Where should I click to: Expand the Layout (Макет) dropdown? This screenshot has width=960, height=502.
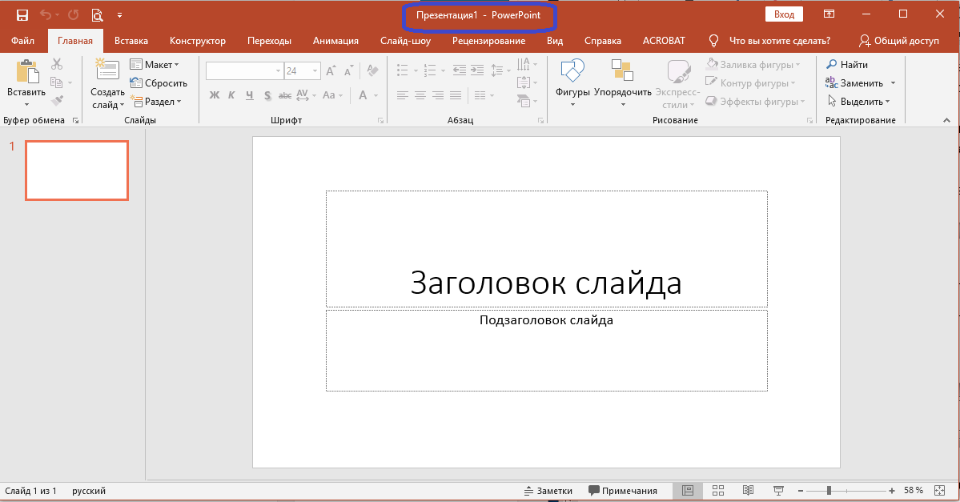tap(159, 65)
